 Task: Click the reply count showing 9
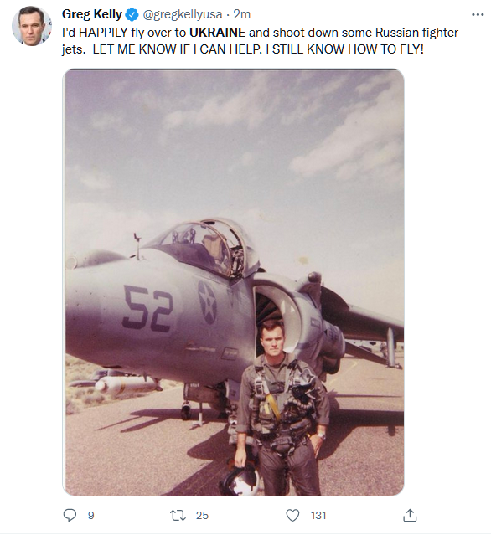click(90, 515)
